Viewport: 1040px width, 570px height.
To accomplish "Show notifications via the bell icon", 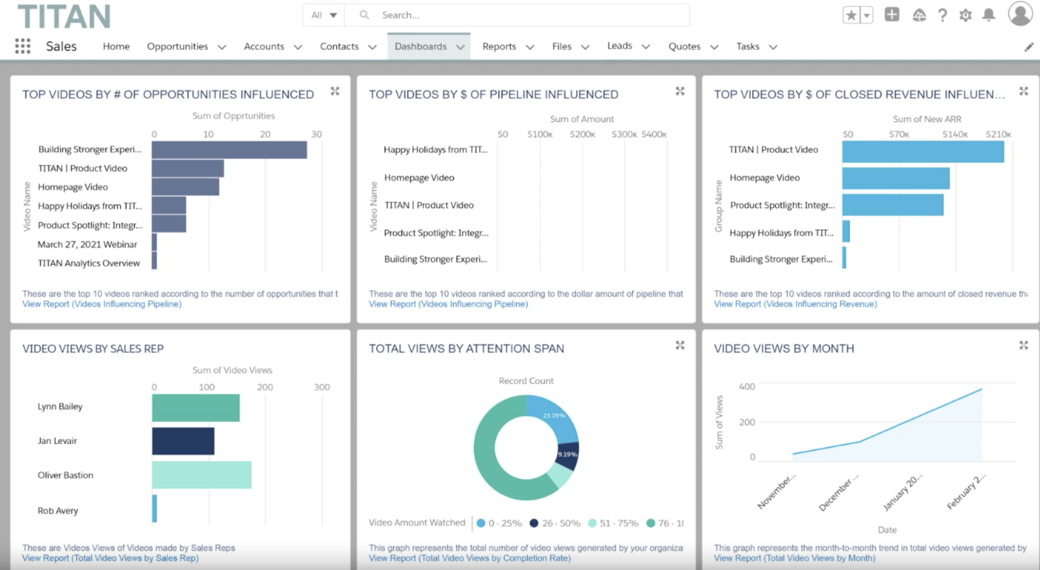I will click(989, 15).
